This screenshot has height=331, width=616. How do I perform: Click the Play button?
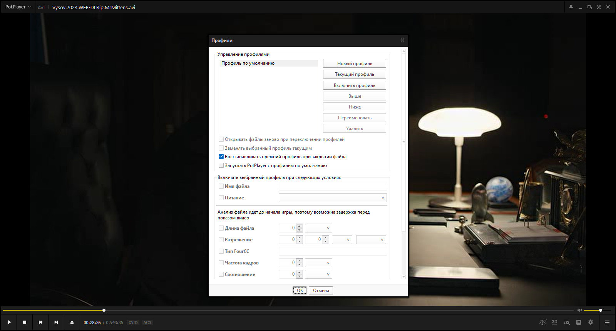pyautogui.click(x=9, y=322)
